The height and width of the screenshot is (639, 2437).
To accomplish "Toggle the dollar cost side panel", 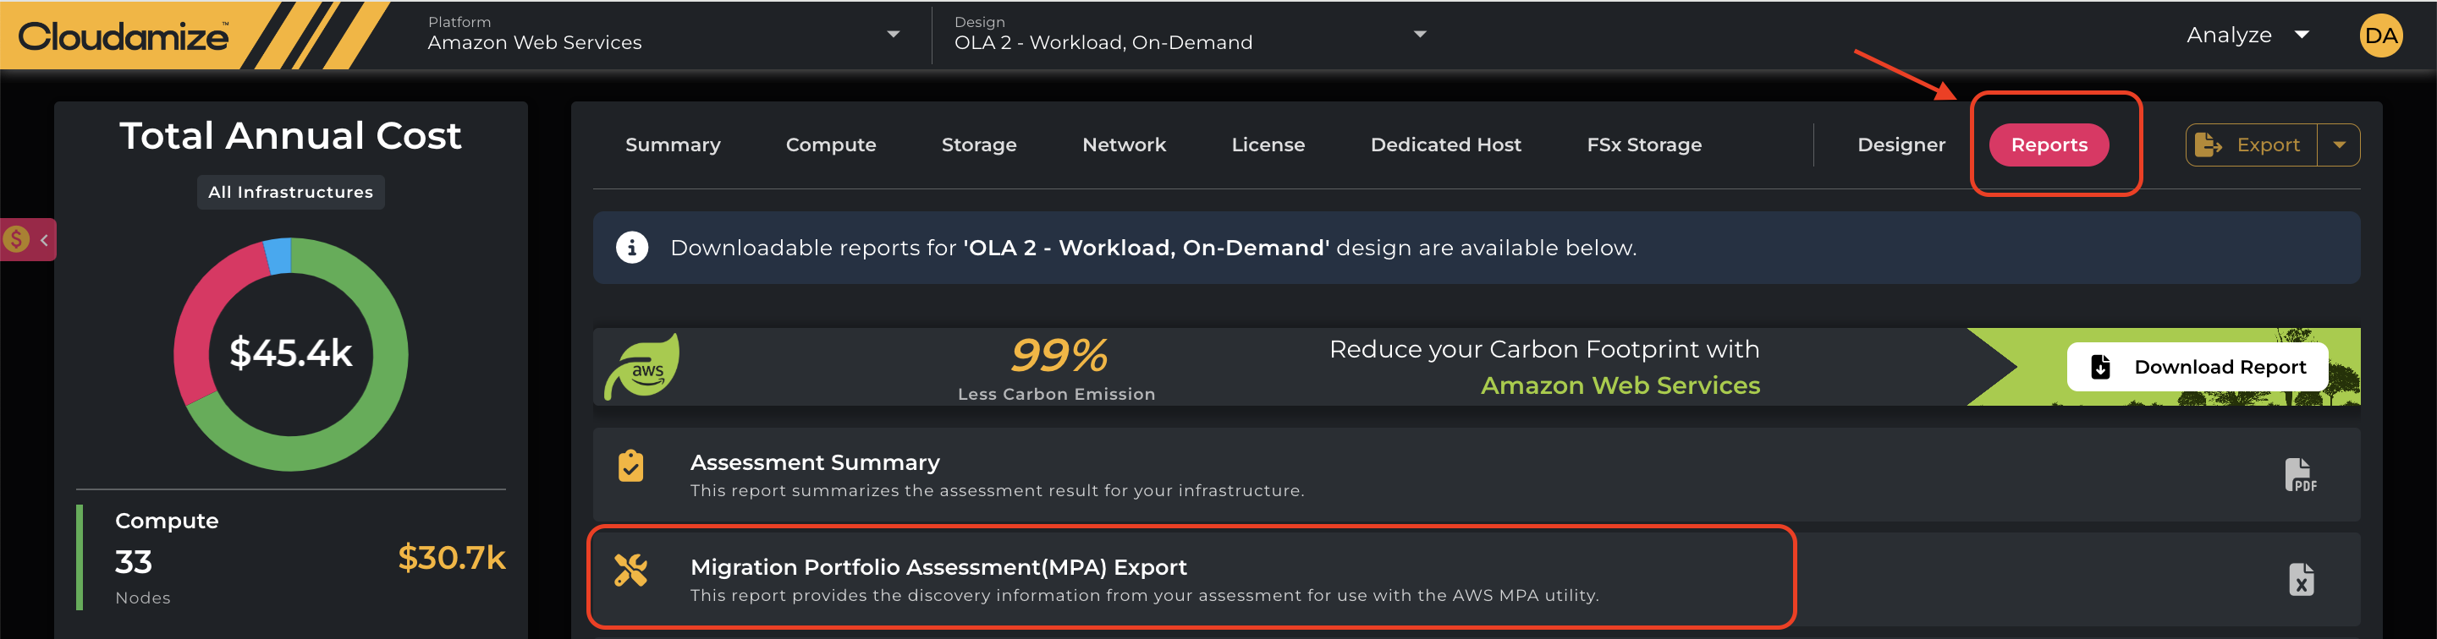I will [27, 240].
